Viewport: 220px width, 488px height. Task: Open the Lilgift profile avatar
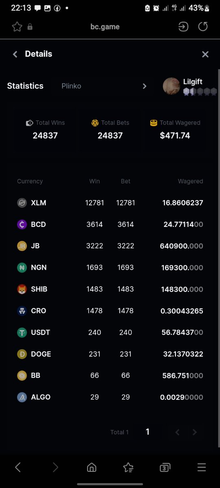coord(172,86)
